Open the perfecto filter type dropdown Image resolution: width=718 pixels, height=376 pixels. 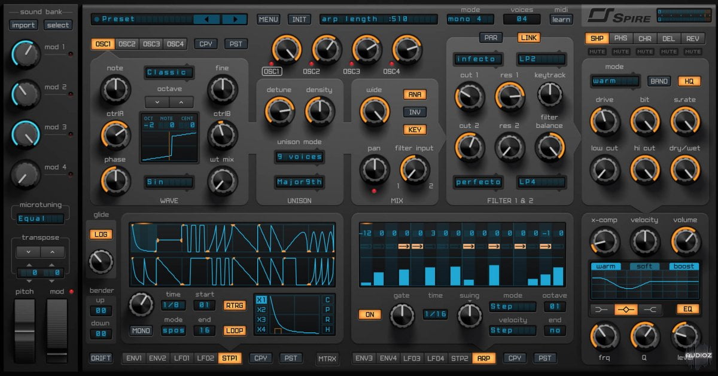pyautogui.click(x=478, y=182)
